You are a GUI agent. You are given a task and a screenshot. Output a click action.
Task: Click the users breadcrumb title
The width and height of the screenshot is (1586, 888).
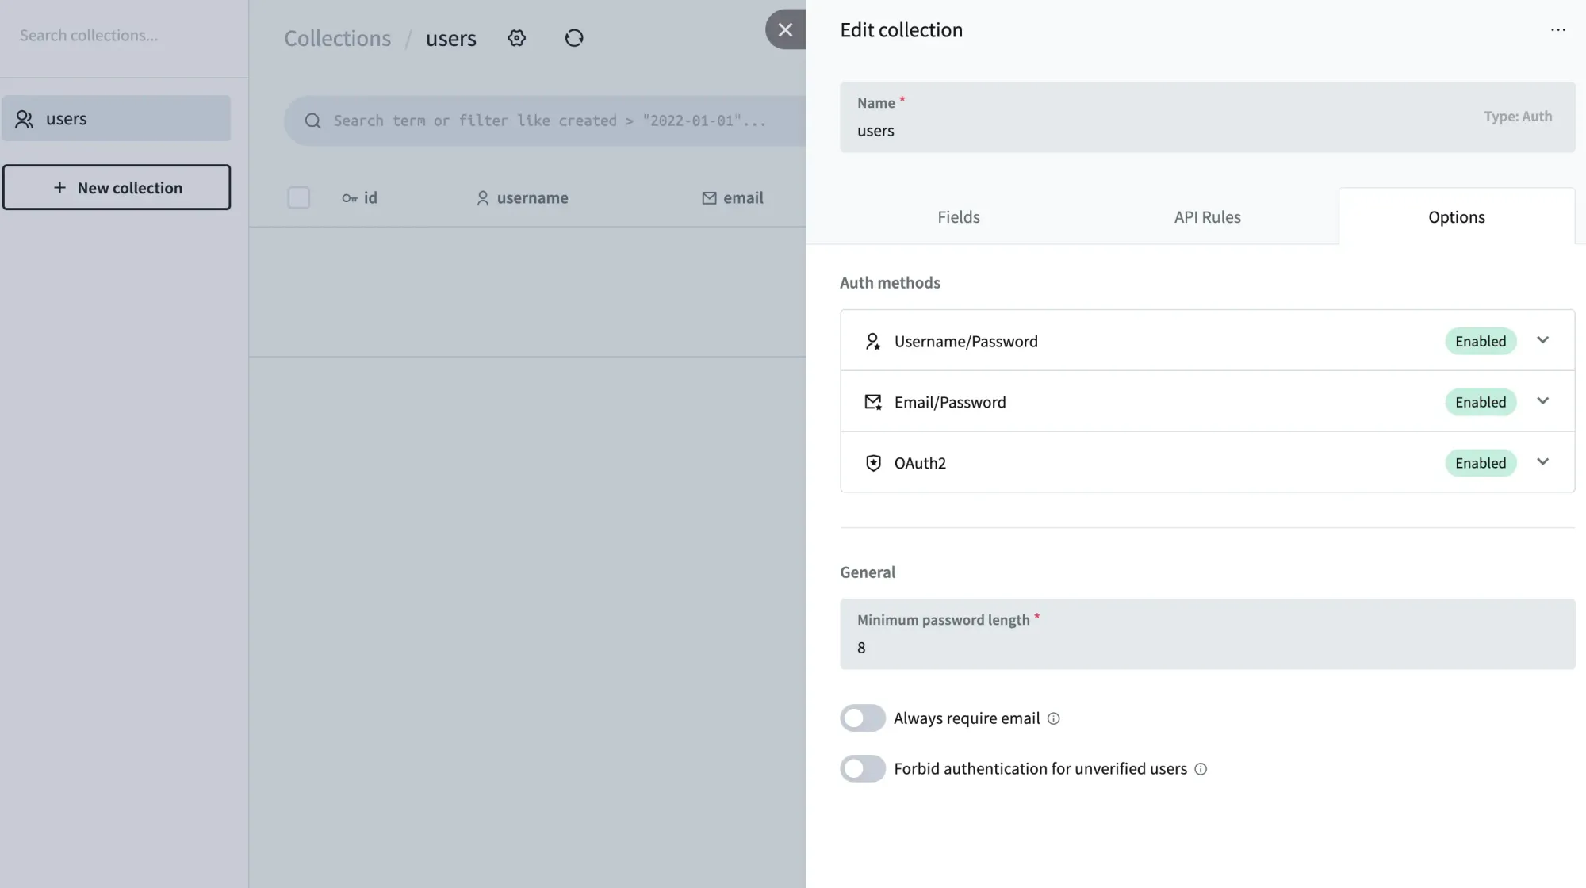[x=451, y=38]
